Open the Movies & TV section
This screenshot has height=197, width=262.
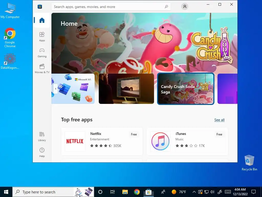tap(42, 68)
